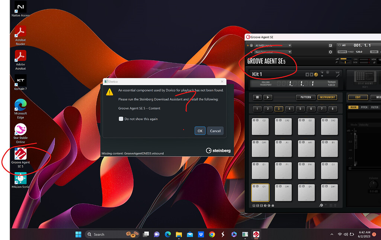
Task: Show hidden system tray icons chevron
Action: (x=332, y=234)
